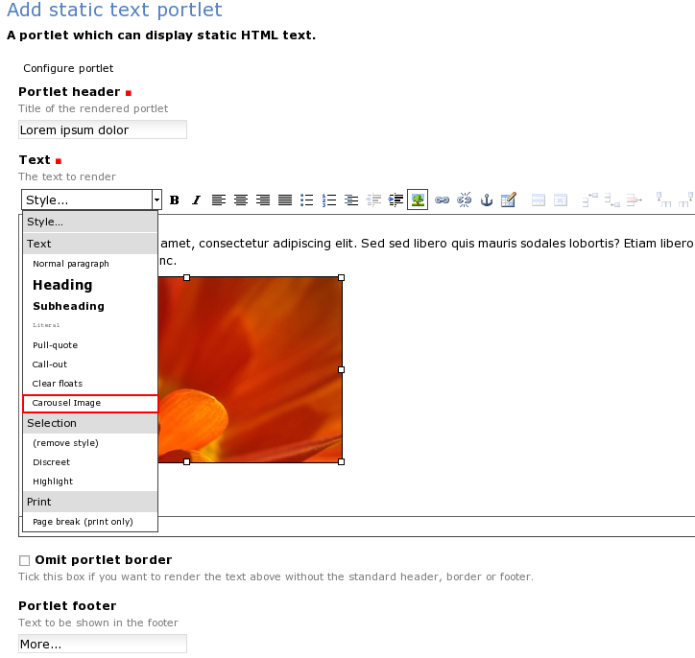
Task: Click the 'Omit portlet border' label
Action: click(x=104, y=560)
